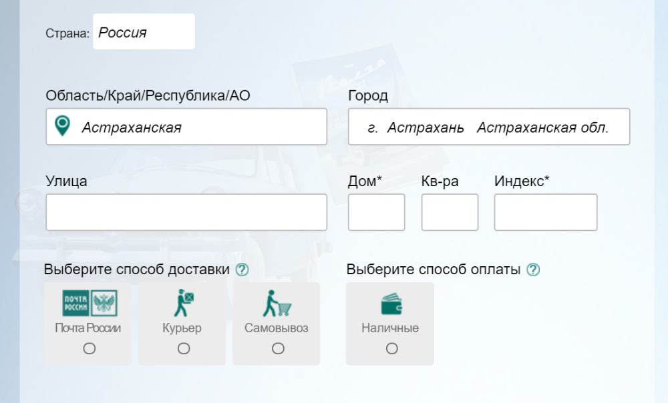This screenshot has height=403, width=668.
Task: Click the Курьер courier figure icon
Action: (x=183, y=304)
